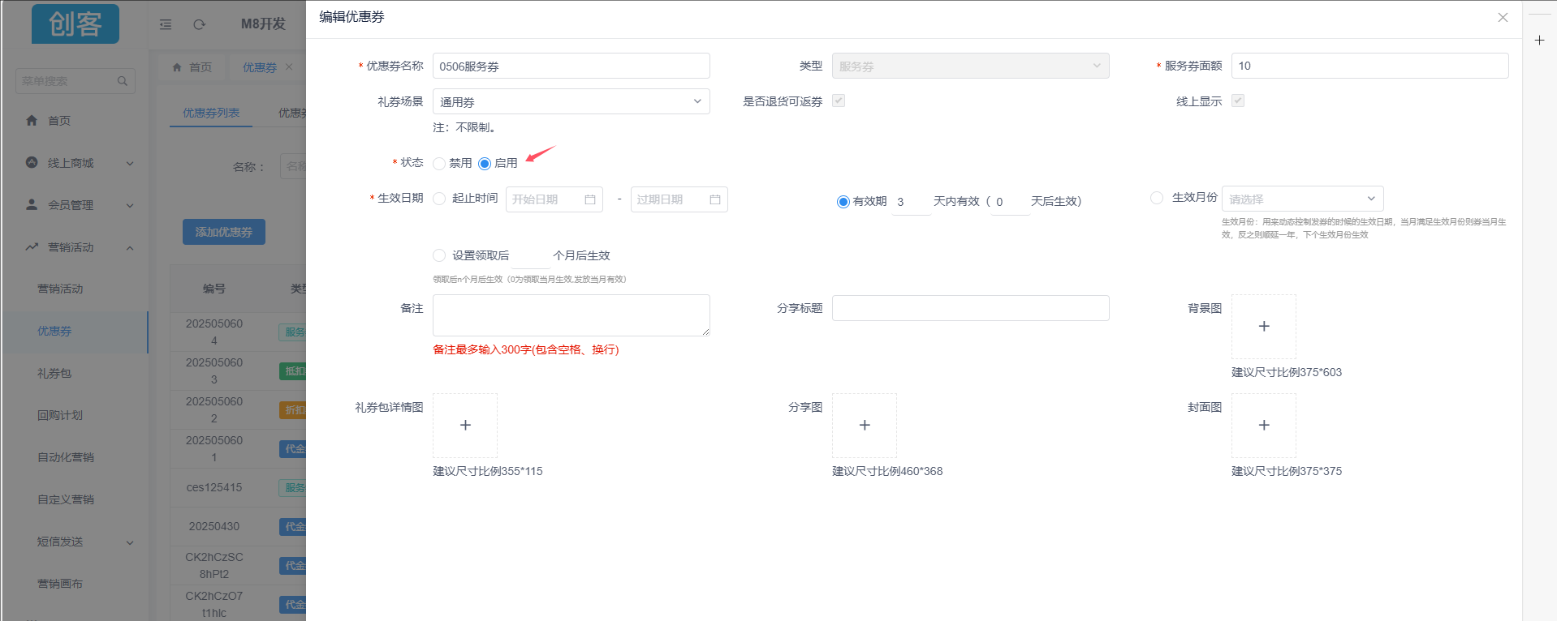Click table cell ces125415
This screenshot has height=621, width=1557.
pos(214,487)
